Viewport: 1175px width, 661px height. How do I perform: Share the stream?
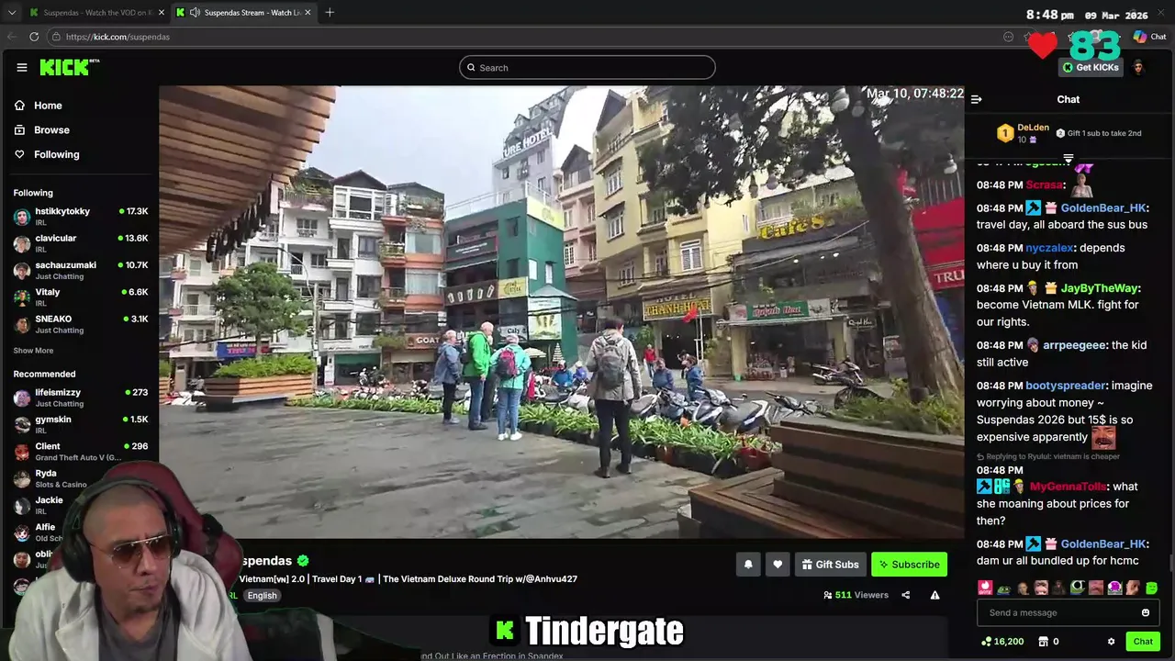905,595
